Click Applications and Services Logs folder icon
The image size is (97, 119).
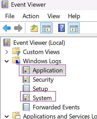(x=16, y=115)
